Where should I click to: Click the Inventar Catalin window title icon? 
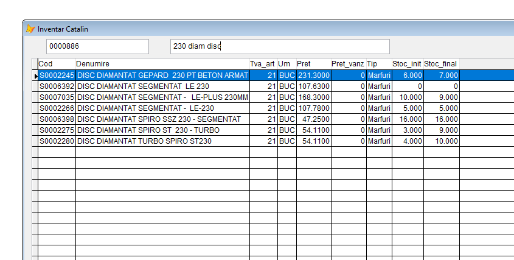click(30, 29)
